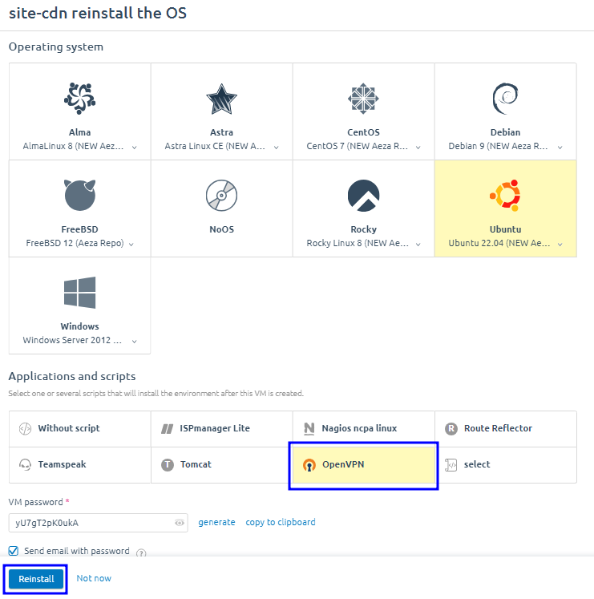This screenshot has height=599, width=594.
Task: Select the Teamspeak application script
Action: point(62,464)
